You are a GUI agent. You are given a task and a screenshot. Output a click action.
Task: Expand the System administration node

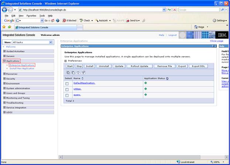(4, 88)
